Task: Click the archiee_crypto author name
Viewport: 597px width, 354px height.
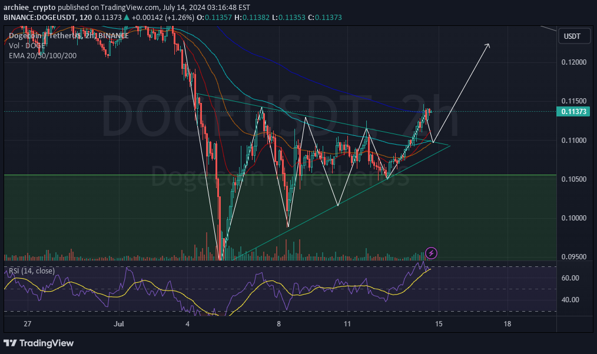Action: 29,7
